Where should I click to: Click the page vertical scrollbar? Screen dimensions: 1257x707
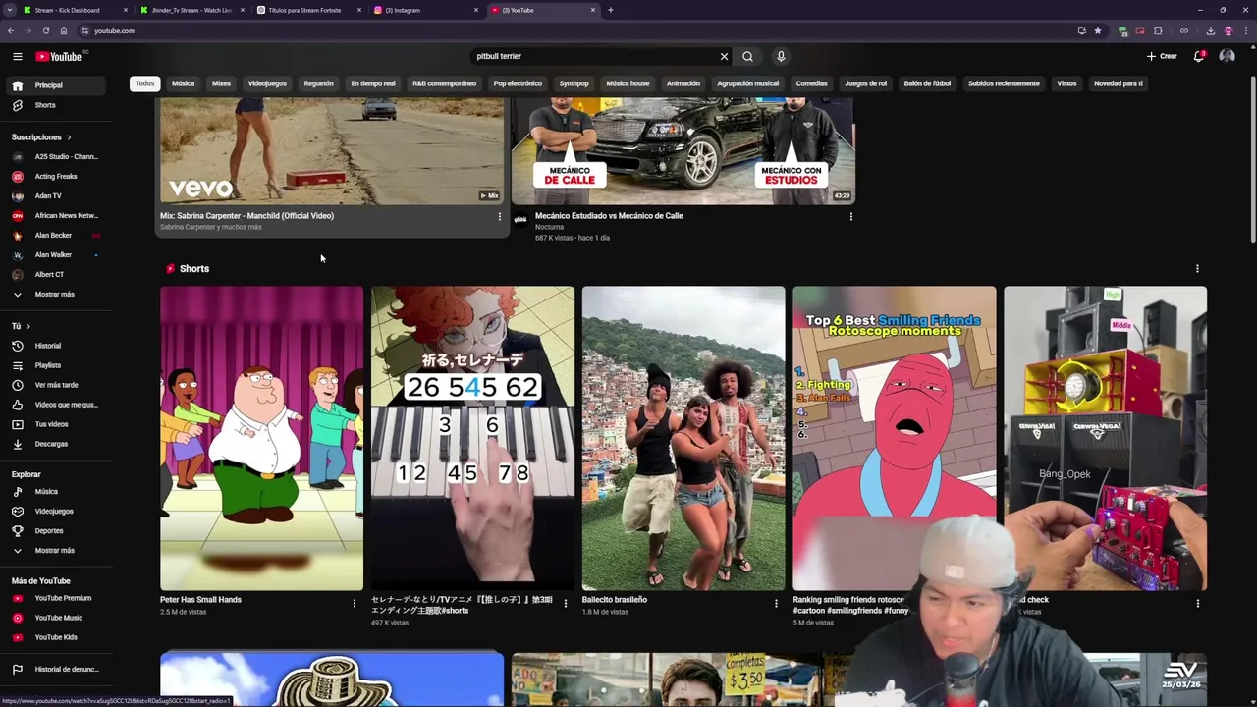click(1252, 157)
